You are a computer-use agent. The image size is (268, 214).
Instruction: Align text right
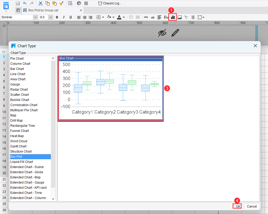pyautogui.click(x=90, y=17)
